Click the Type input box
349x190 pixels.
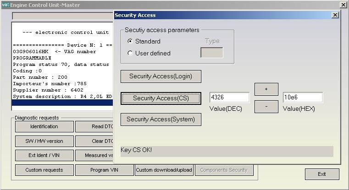pyautogui.click(x=212, y=53)
